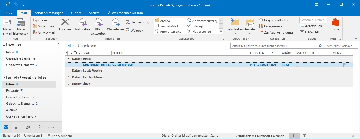360x139 pixels.
Task: Expand the Datum: Letzten Monat group
Action: (68, 77)
